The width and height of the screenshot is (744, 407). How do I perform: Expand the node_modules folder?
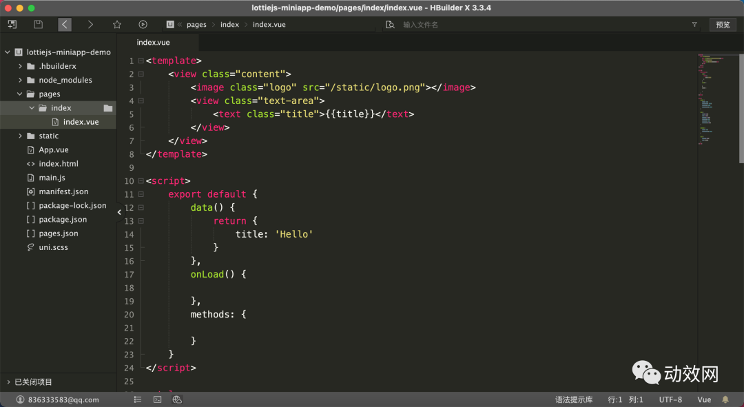[x=20, y=80]
